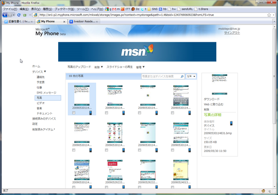The image size is (278, 195).
Task: Select the last.fm photo thumbnail
Action: click(115, 170)
